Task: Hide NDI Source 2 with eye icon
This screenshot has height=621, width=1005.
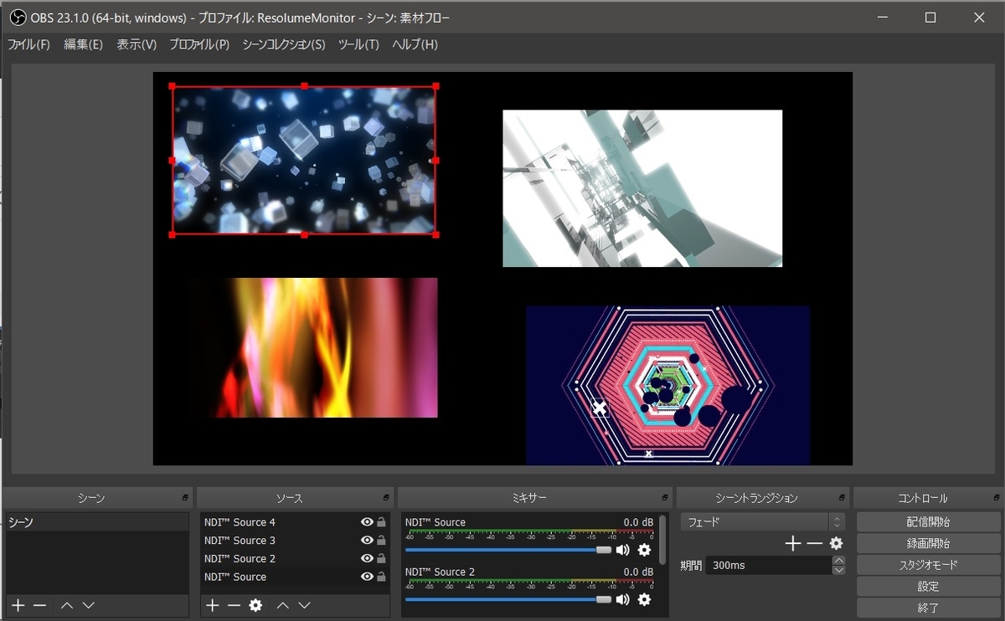Action: 367,559
